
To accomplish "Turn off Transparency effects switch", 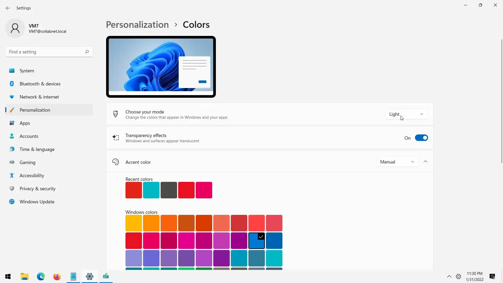I will (x=421, y=138).
